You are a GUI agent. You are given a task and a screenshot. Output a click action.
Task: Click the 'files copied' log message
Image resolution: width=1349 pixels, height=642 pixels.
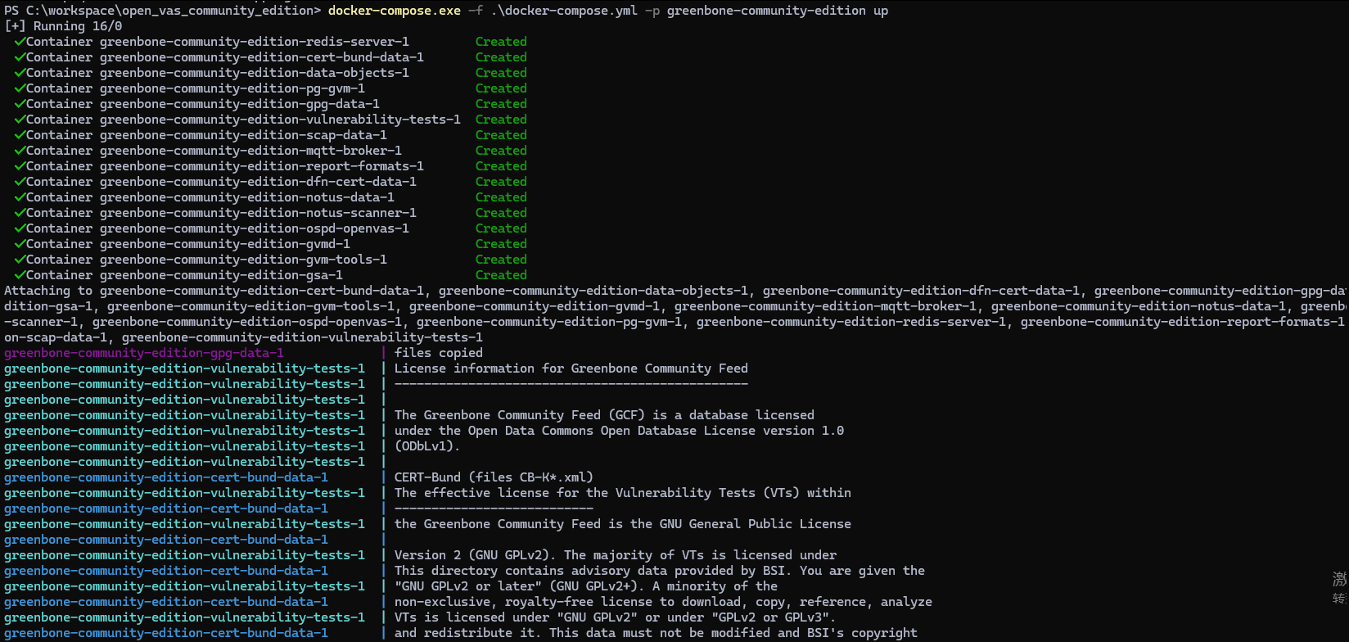438,353
